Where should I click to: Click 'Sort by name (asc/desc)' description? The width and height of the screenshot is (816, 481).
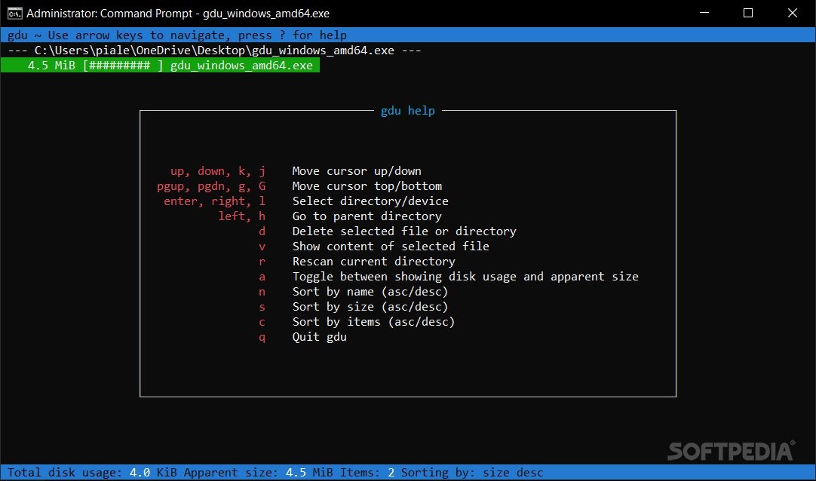coord(370,292)
